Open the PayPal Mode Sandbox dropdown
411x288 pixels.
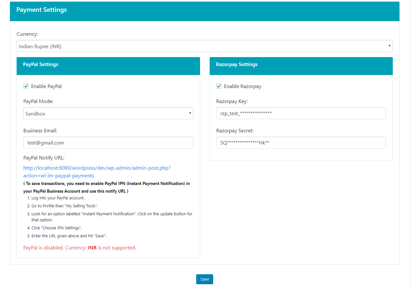point(108,113)
